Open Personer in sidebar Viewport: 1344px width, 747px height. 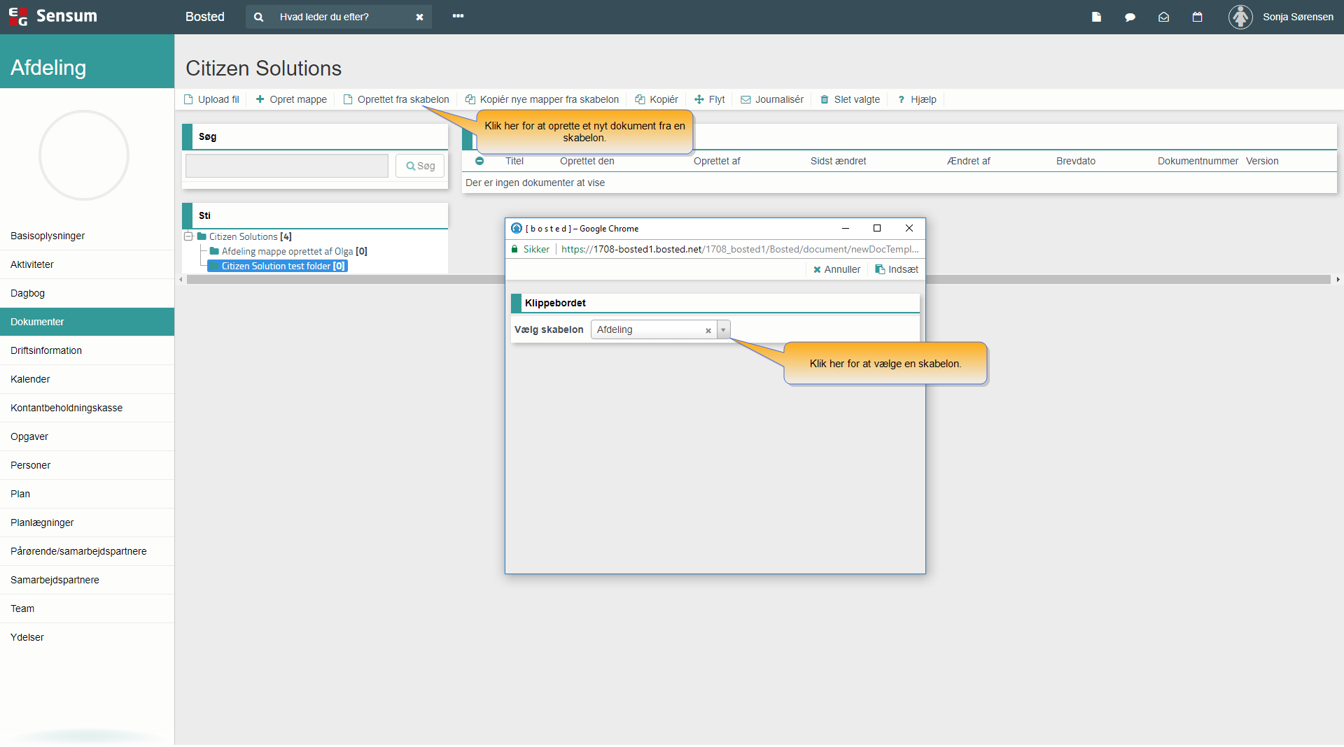pyautogui.click(x=87, y=465)
